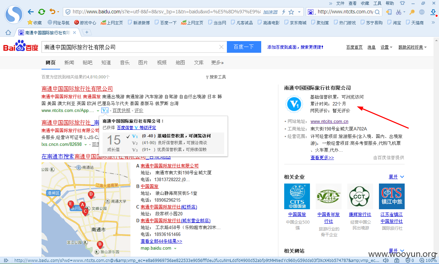Open the address bar history dropdown
The width and height of the screenshot is (439, 264).
(299, 12)
